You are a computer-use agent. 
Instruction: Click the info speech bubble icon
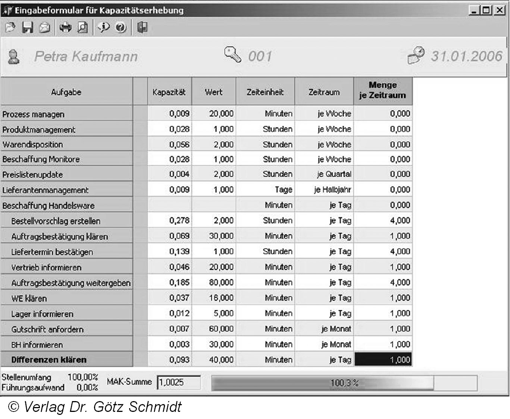click(x=104, y=27)
